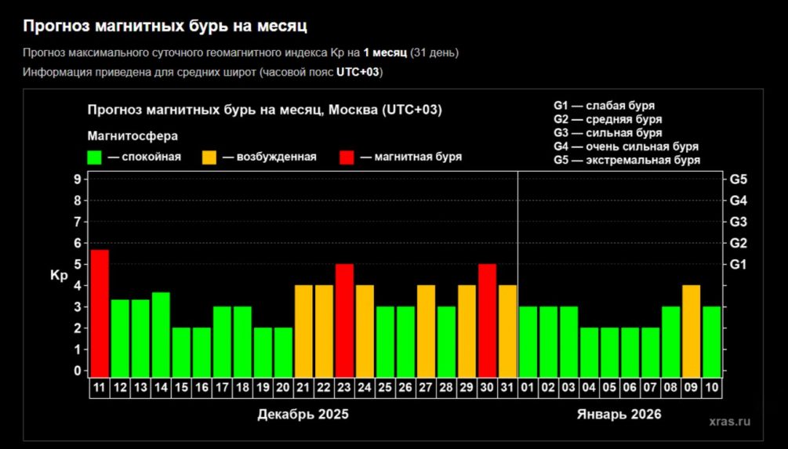Click date label 13 on the axis

140,388
